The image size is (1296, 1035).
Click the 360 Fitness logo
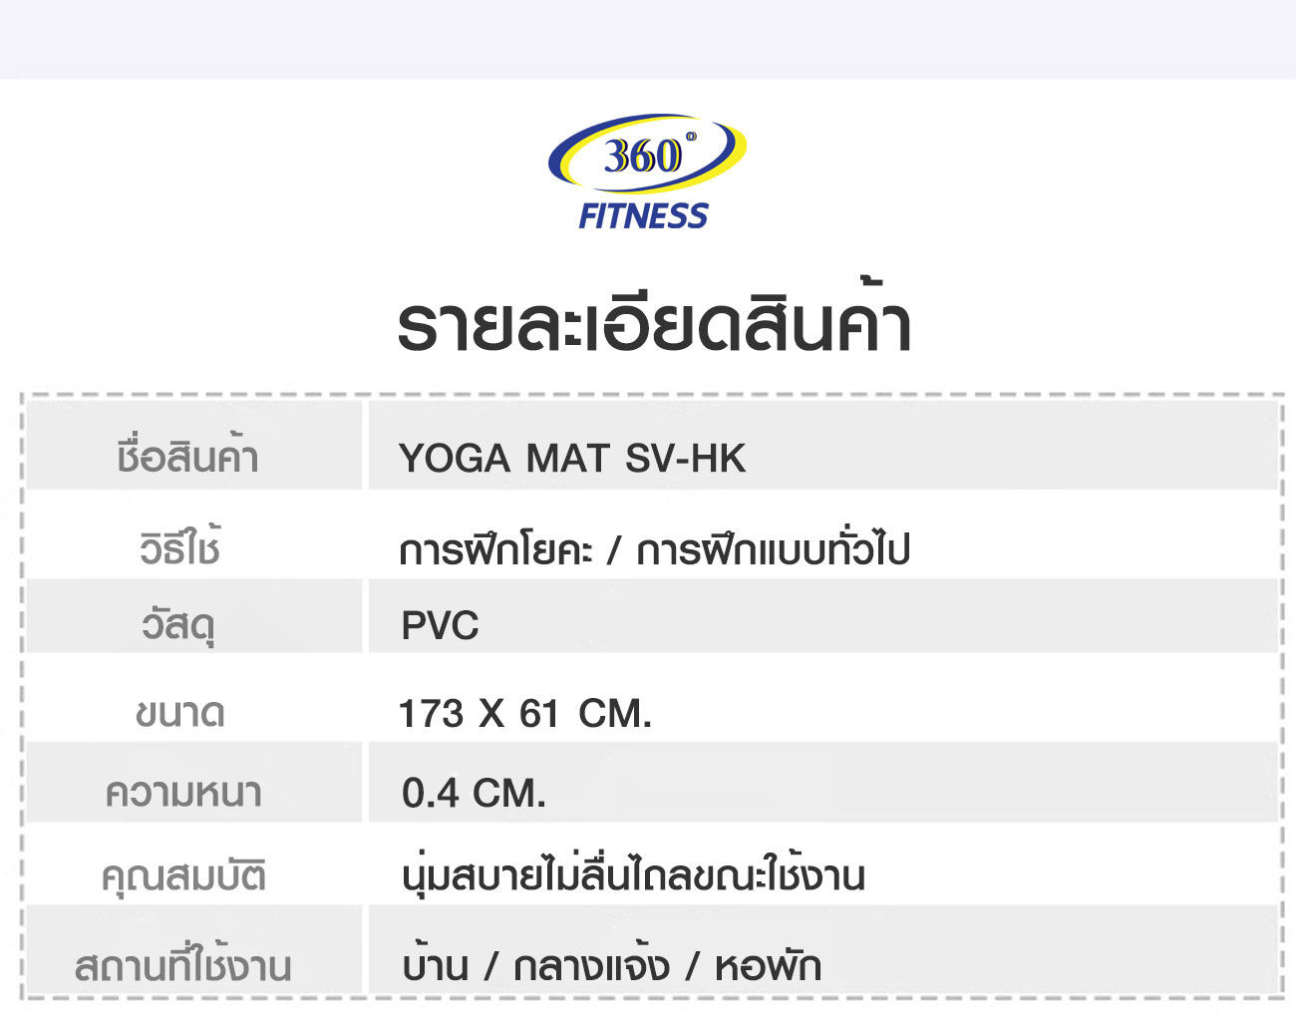click(x=646, y=172)
